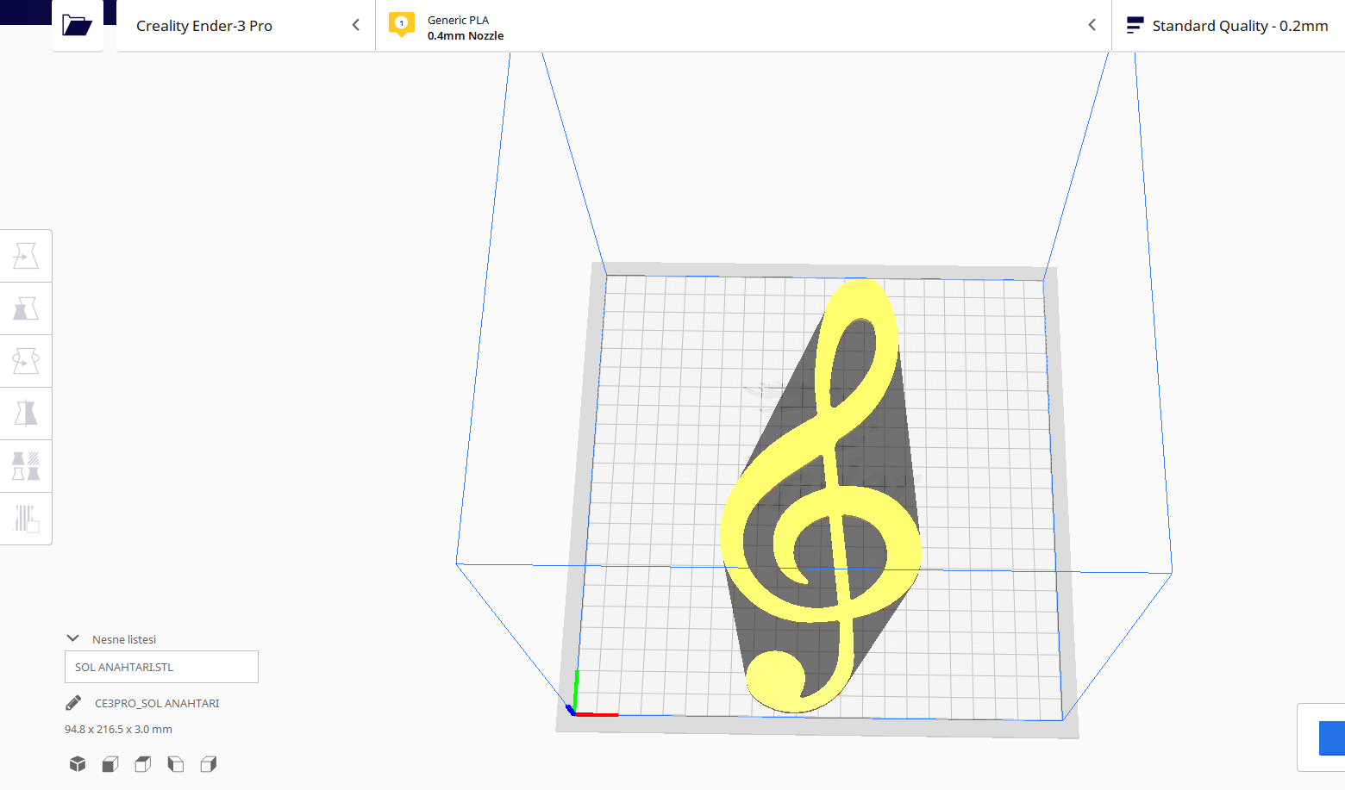Image resolution: width=1345 pixels, height=790 pixels.
Task: Open file with the folder icon
Action: coord(77,25)
